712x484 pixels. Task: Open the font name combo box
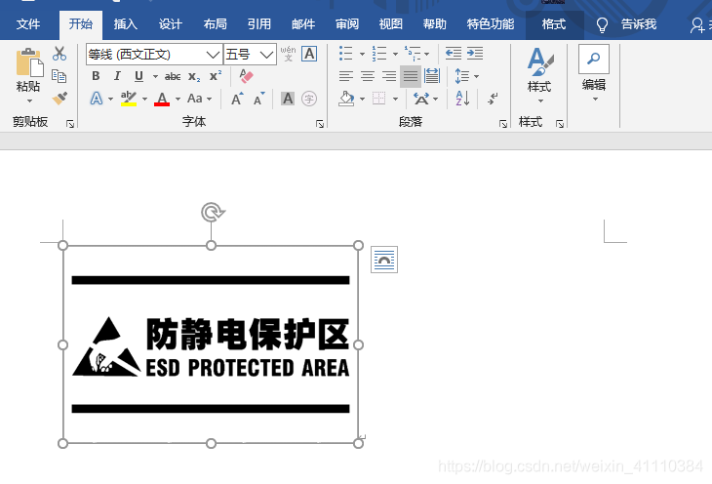pos(154,55)
